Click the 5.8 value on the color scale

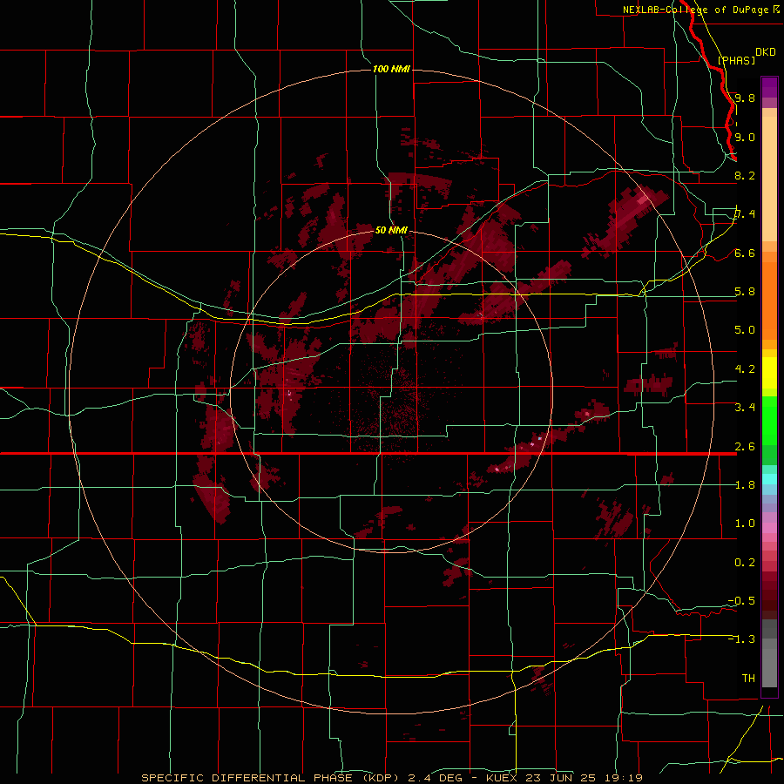pos(745,292)
